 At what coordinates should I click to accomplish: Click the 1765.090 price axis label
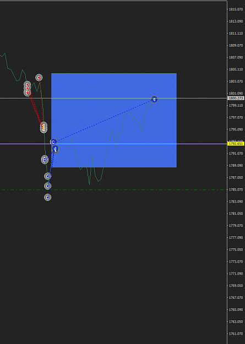click(236, 309)
